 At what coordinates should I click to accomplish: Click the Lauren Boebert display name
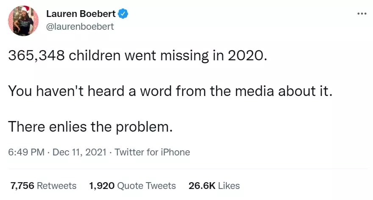(81, 14)
